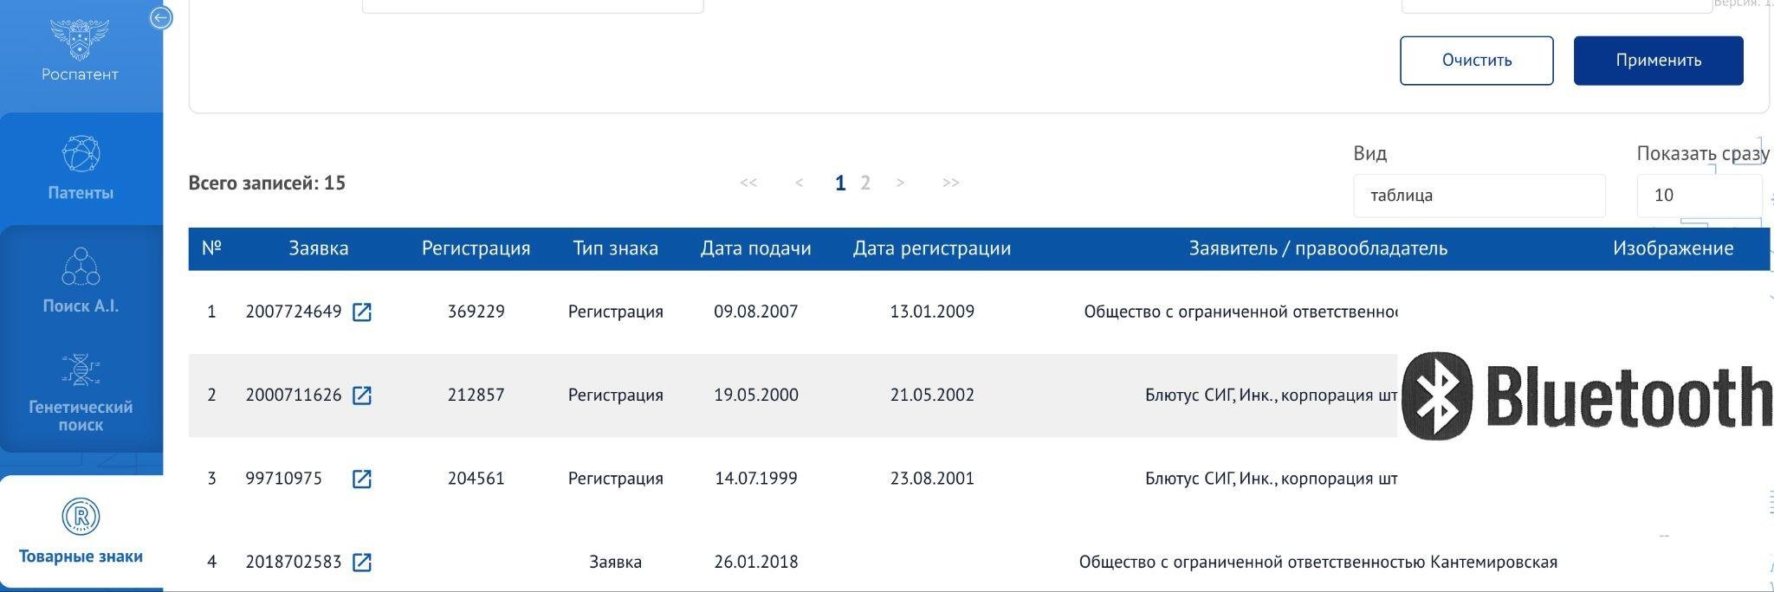Open the Вид dropdown showing таблица
Viewport: 1774px width, 592px height.
click(1479, 196)
